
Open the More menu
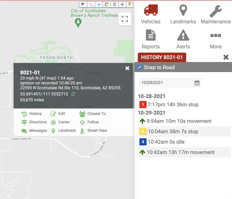[216, 41]
